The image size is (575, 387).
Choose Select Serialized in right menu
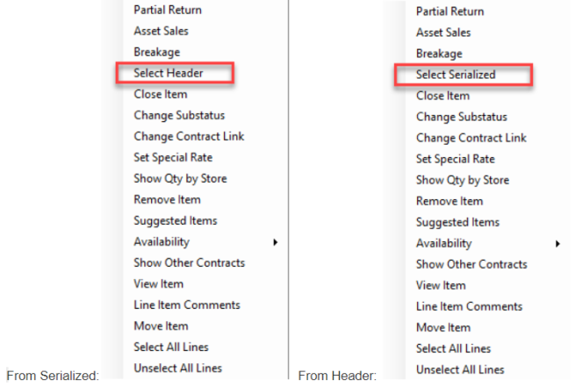456,75
